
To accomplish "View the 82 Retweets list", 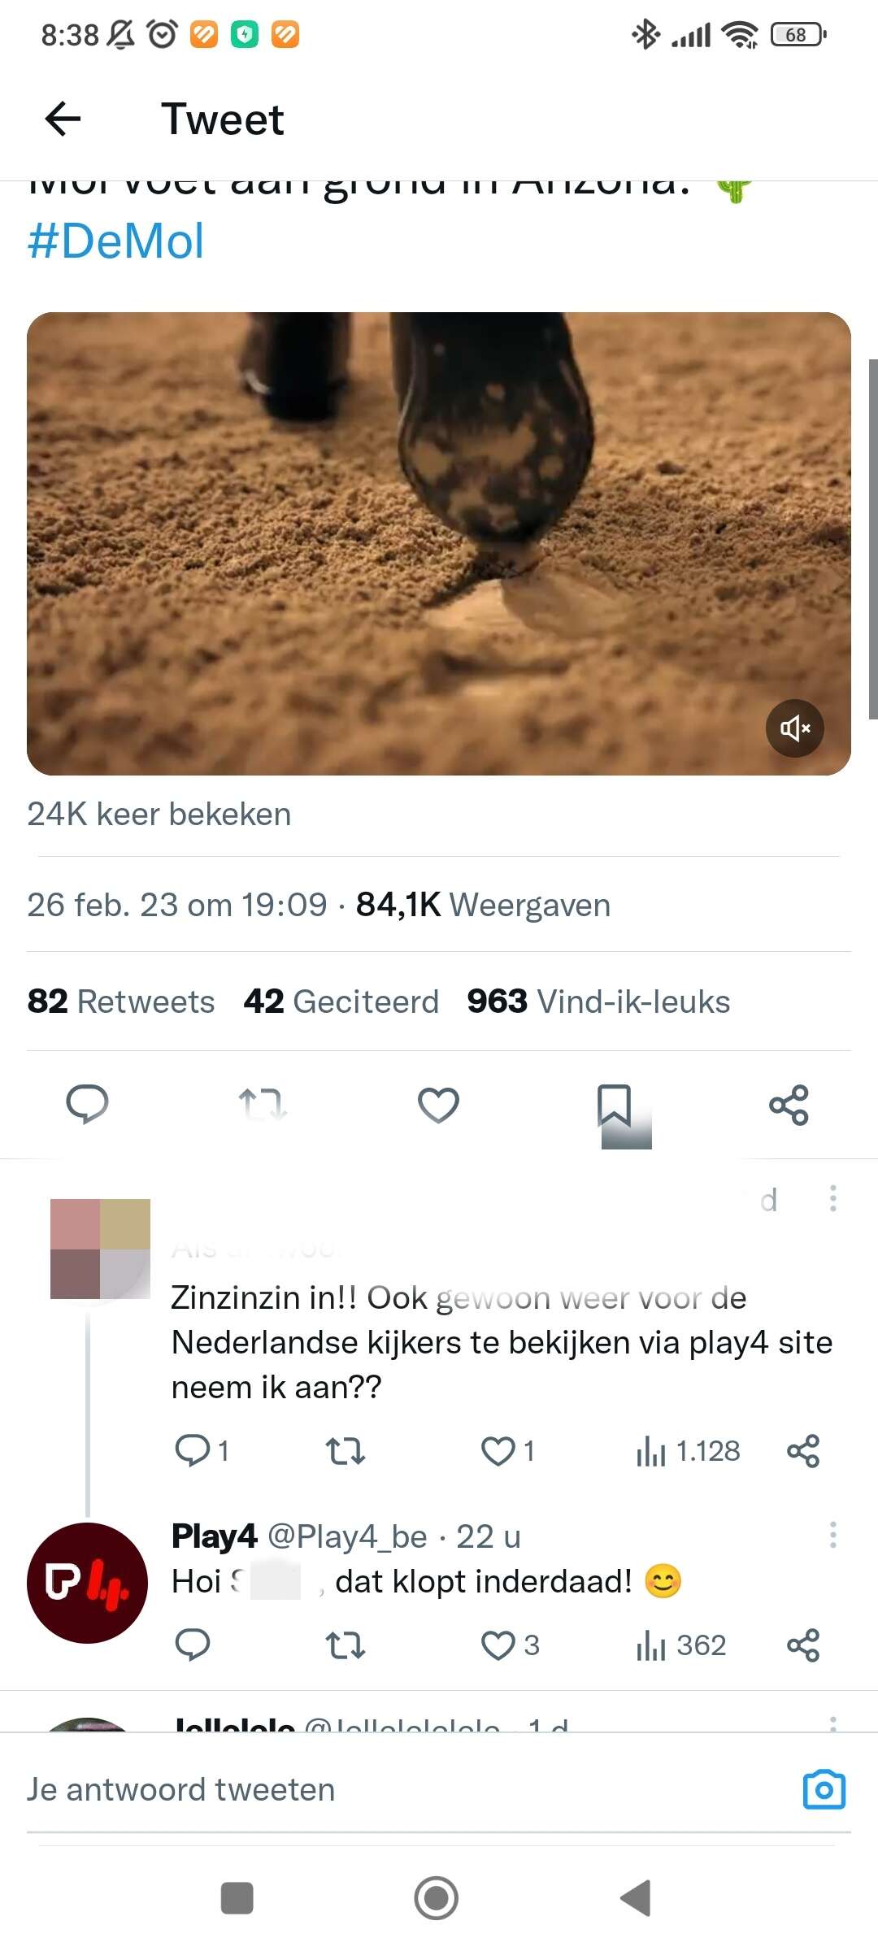I will pyautogui.click(x=121, y=1002).
